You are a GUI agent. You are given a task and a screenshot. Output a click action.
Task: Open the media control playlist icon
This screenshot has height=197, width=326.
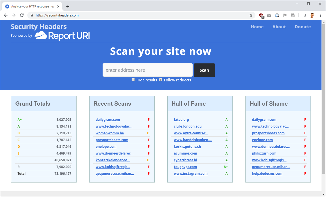pos(304,15)
